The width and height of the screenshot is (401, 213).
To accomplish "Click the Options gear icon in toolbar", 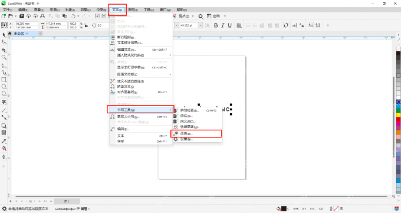I will pyautogui.click(x=200, y=16).
